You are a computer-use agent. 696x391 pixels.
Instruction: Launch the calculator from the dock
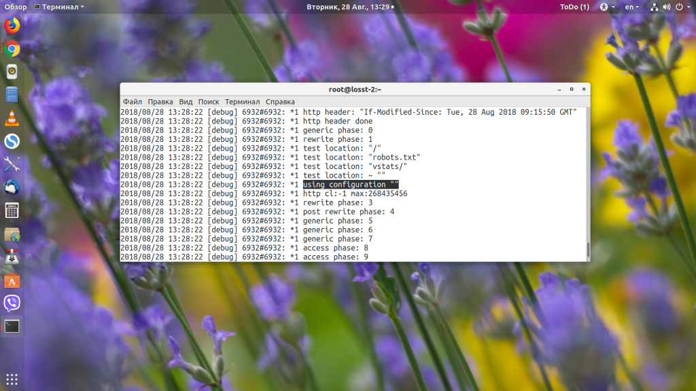(x=12, y=210)
